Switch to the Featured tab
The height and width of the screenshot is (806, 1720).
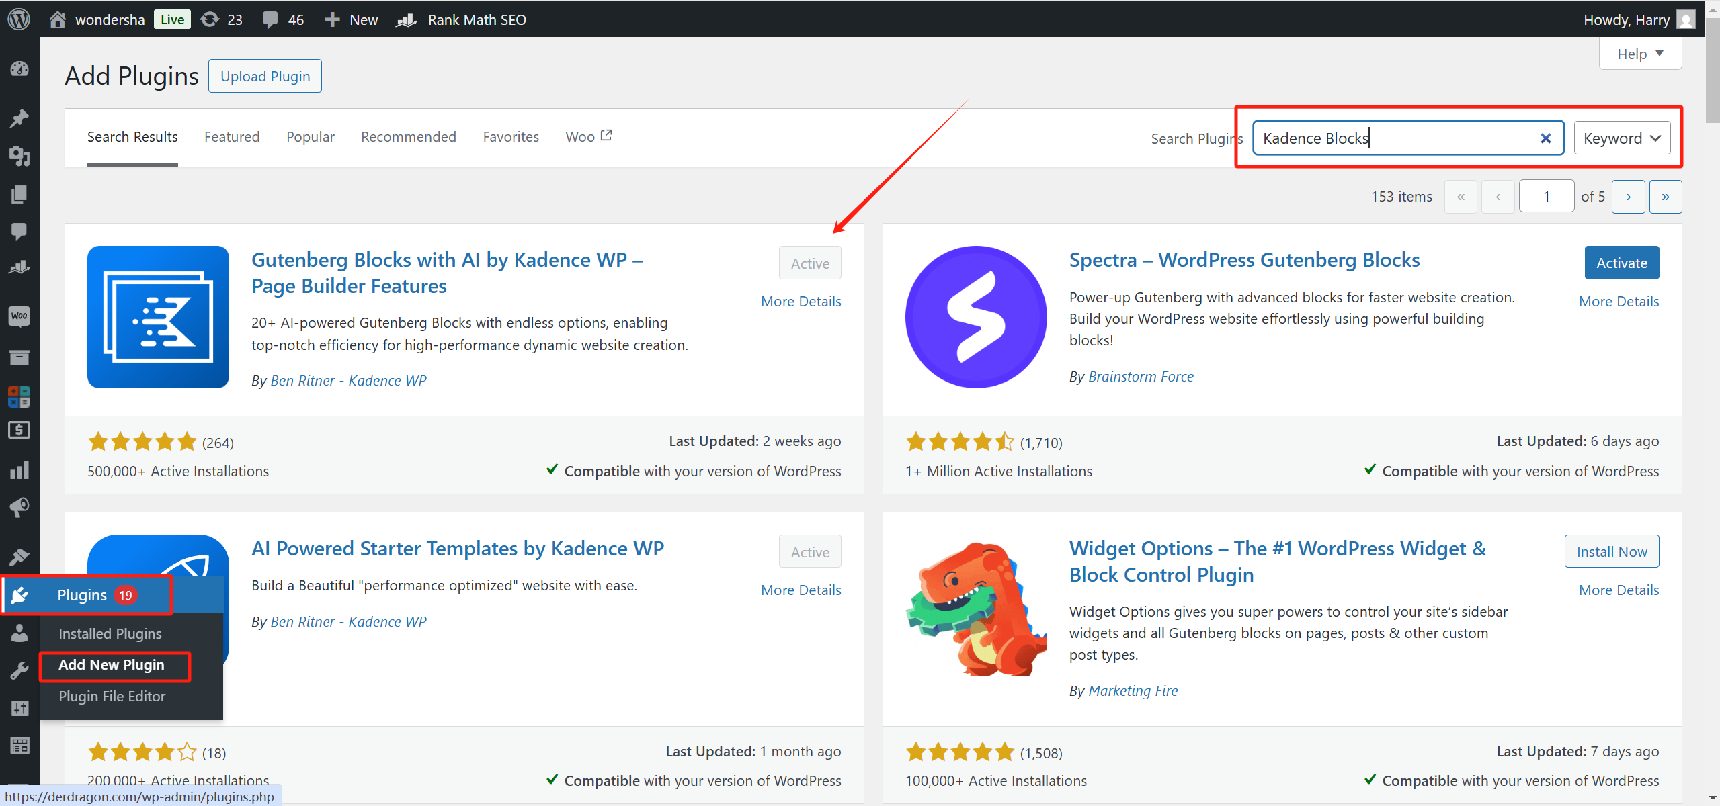click(x=232, y=137)
